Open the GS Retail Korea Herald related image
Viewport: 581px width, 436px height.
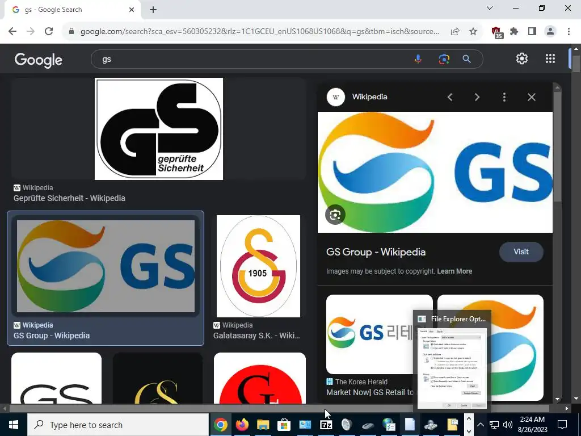pos(371,334)
